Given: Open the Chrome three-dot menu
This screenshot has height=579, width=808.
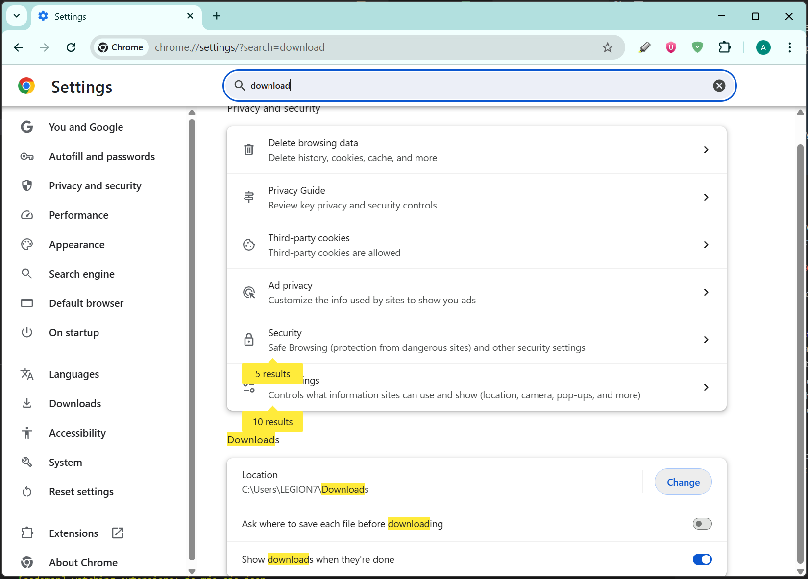Looking at the screenshot, I should [x=789, y=47].
